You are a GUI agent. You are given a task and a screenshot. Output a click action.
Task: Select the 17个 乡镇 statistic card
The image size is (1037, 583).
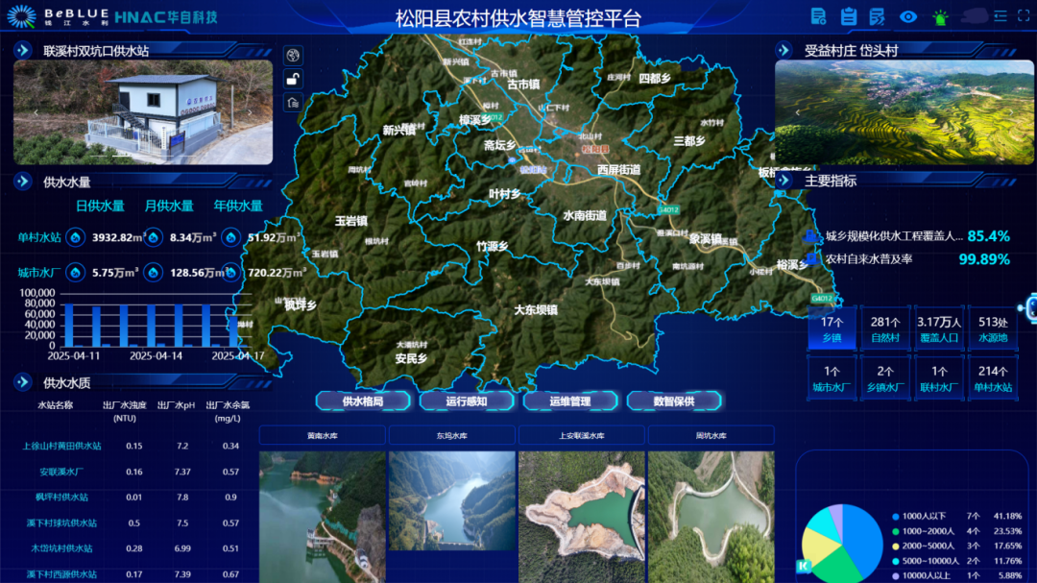tap(832, 329)
